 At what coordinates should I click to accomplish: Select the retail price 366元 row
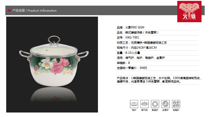[157, 68]
